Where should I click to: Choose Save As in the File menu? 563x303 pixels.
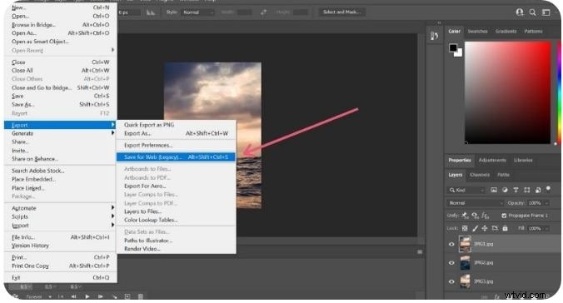click(x=60, y=105)
